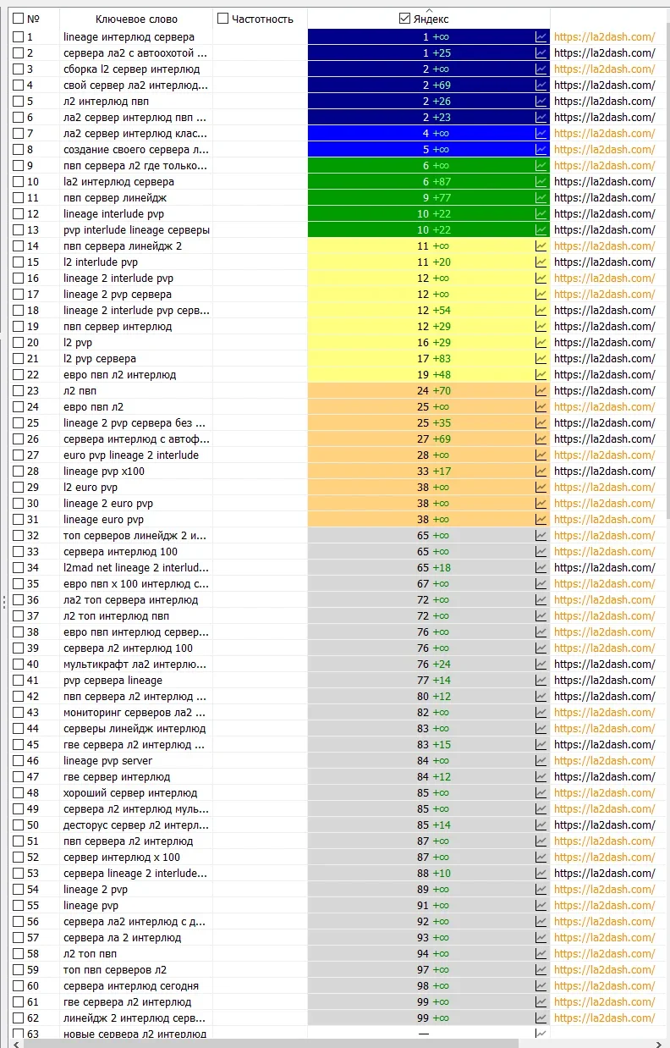Click position cell '9 +77'
670x1048 pixels.
click(429, 197)
